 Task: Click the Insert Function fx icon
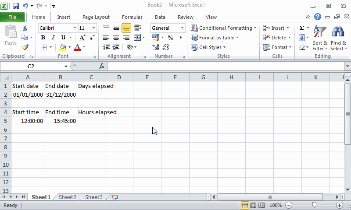coord(102,66)
